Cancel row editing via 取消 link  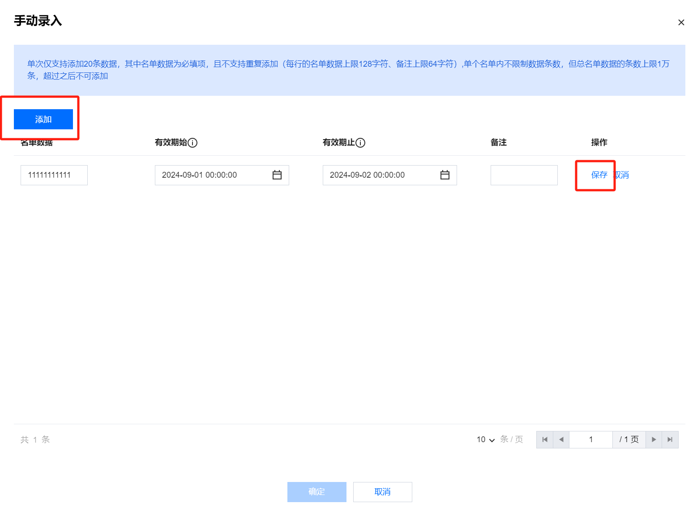[x=622, y=175]
